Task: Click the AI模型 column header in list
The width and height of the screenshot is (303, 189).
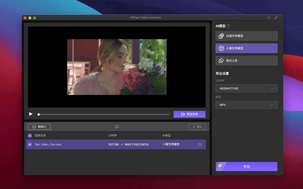Action: tap(167, 136)
